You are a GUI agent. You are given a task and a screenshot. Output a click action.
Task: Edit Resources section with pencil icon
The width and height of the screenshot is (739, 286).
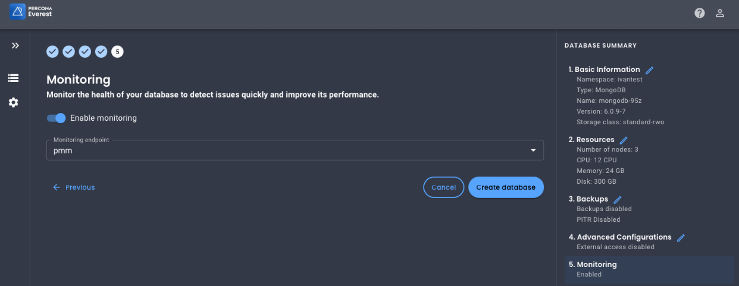pyautogui.click(x=624, y=140)
